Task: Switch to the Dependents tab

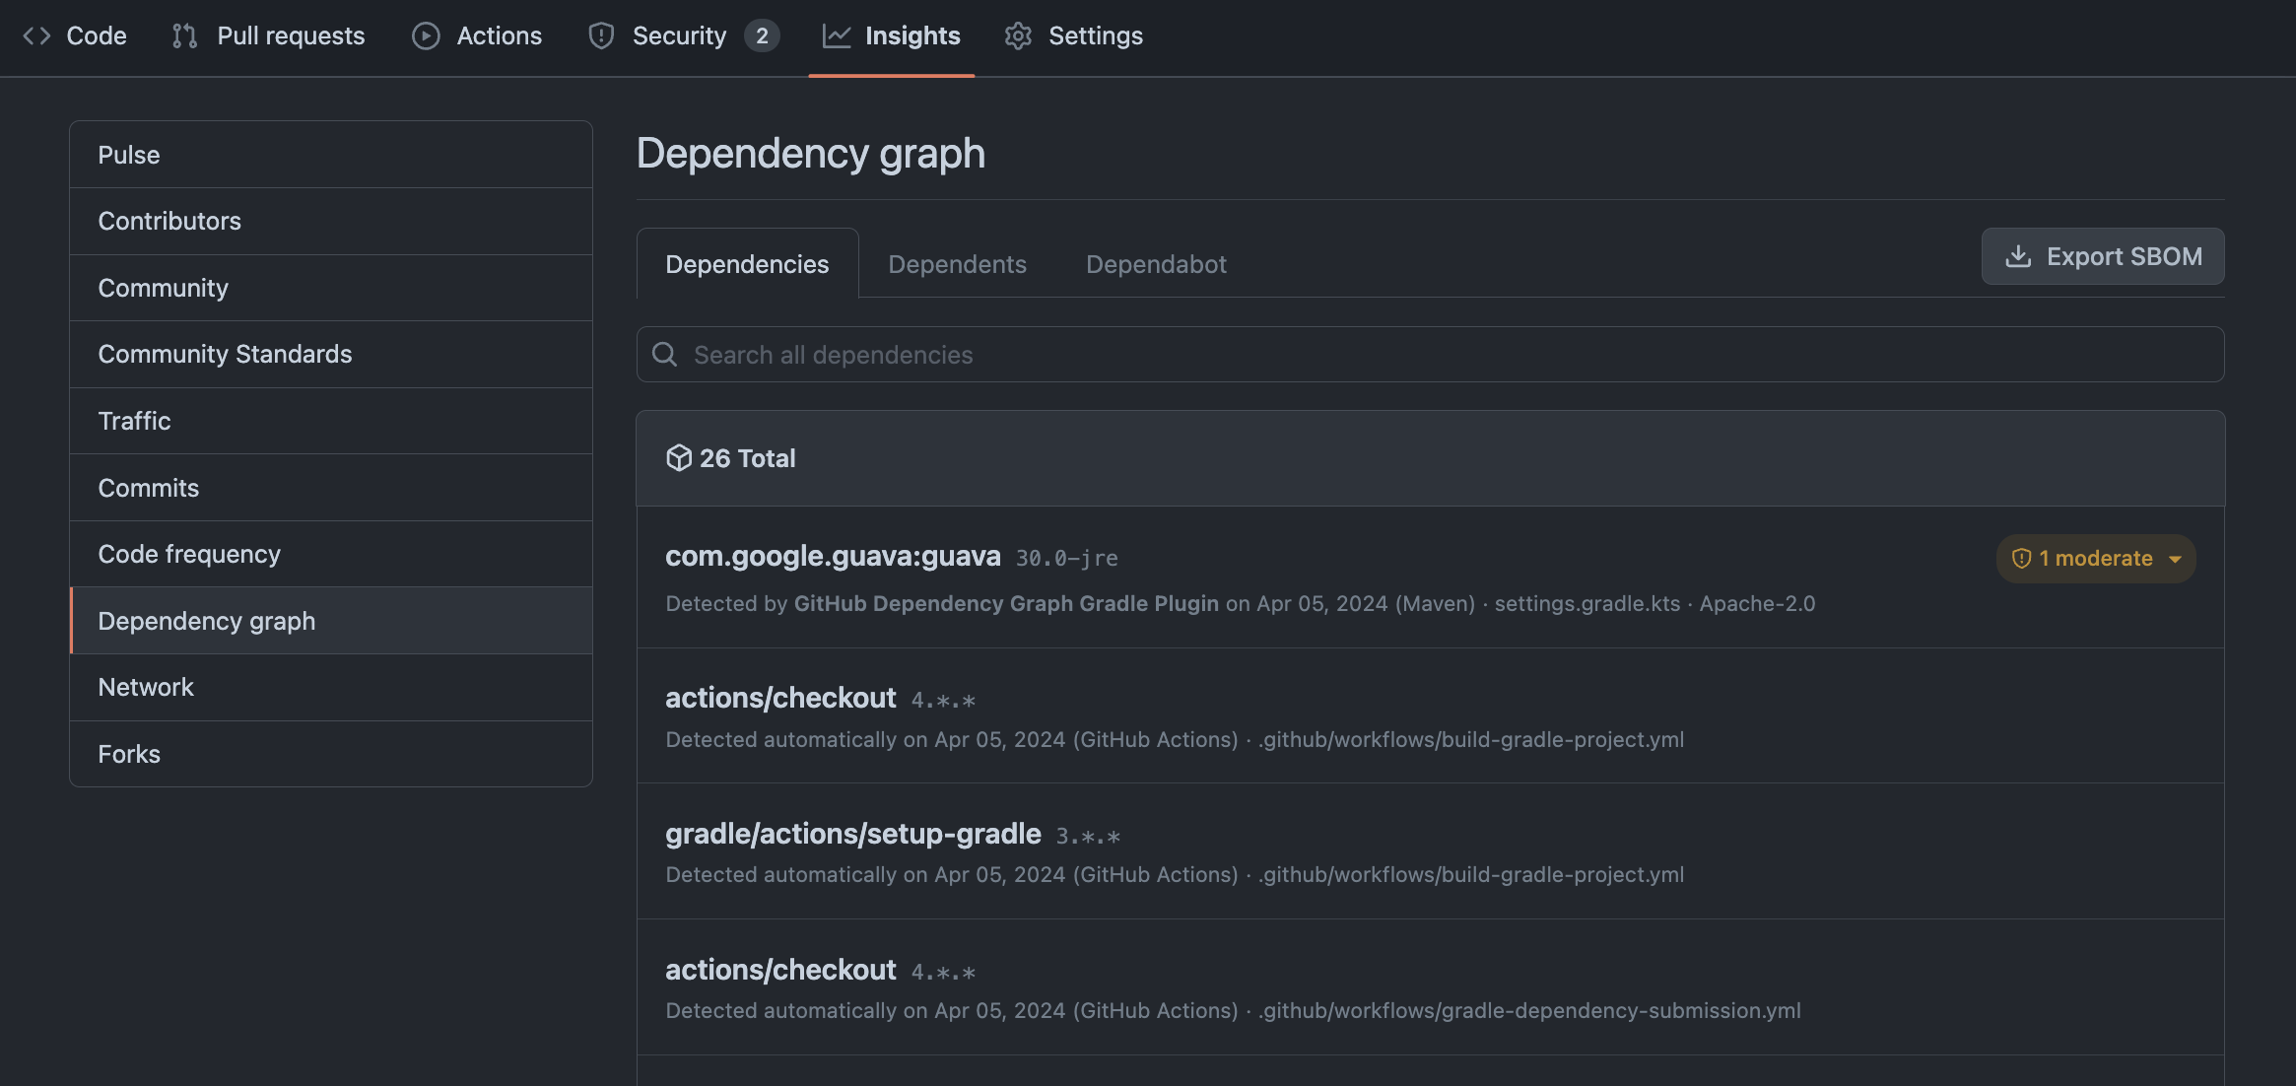Action: click(x=956, y=262)
